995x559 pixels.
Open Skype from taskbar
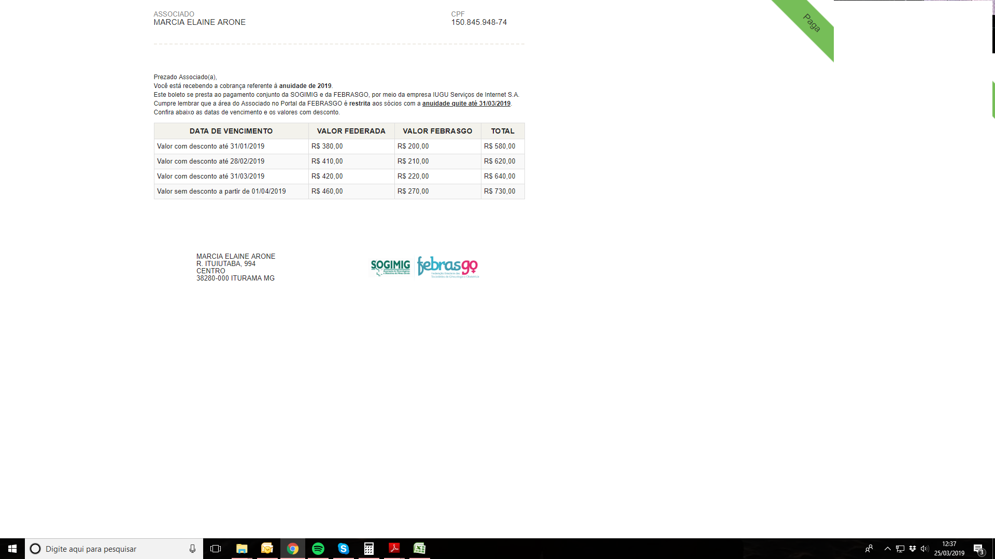click(344, 549)
